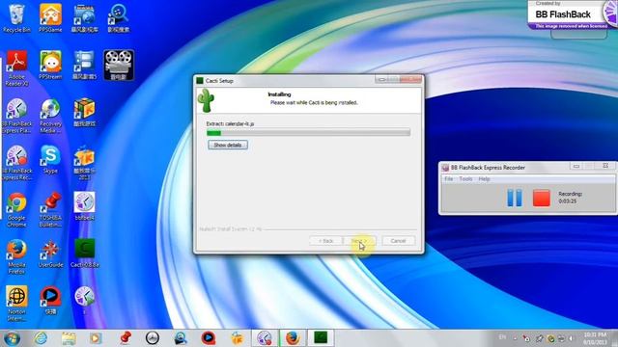The image size is (618, 347).
Task: Select the UserGuide desktop shortcut
Action: pos(50,254)
